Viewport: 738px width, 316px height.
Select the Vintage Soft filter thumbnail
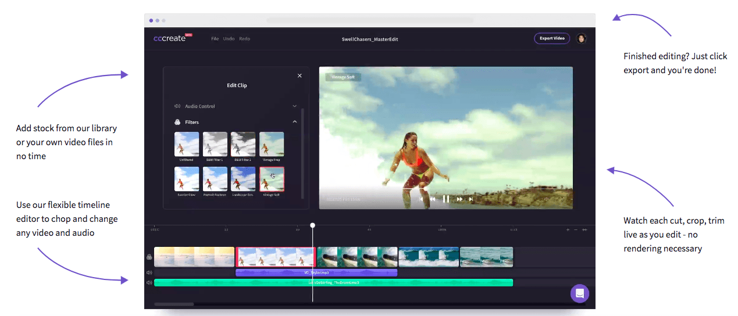pos(272,179)
